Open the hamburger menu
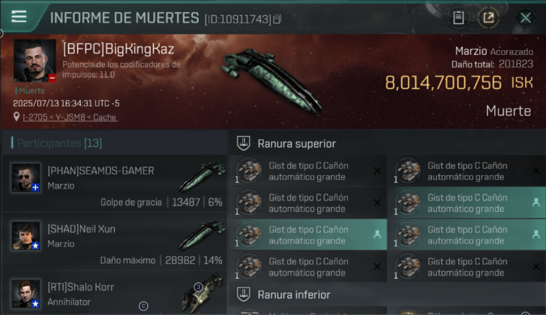The width and height of the screenshot is (546, 315). (19, 17)
